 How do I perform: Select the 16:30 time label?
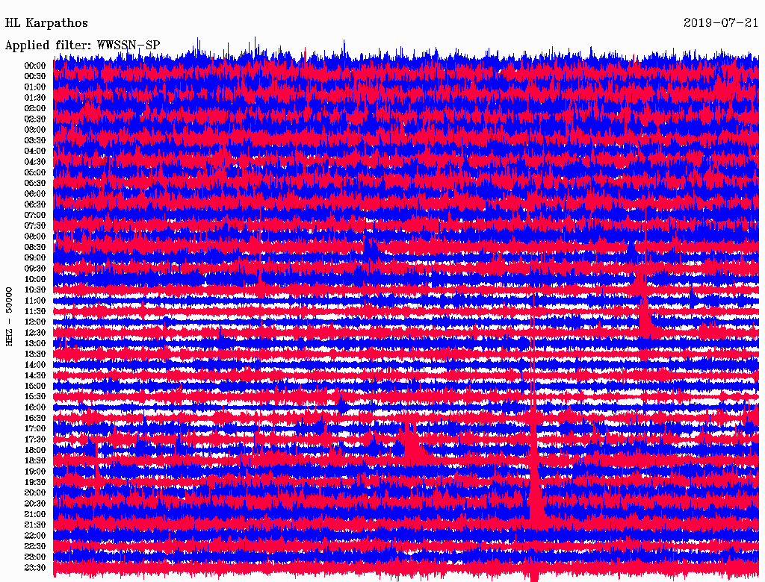35,419
